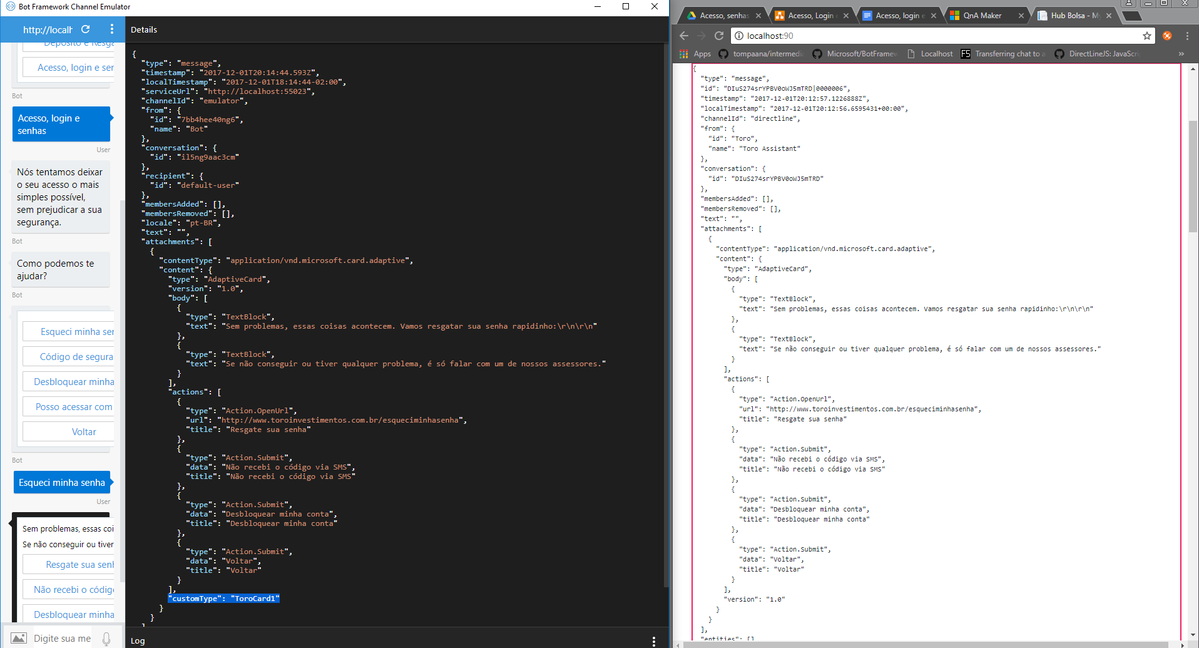Show hidden bookmarks via the double chevron
Image resolution: width=1199 pixels, height=648 pixels.
pos(1182,54)
